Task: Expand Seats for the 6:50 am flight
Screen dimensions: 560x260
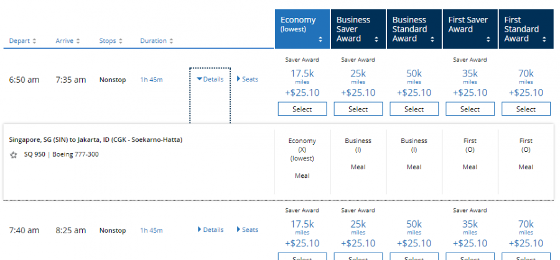Action: 248,79
